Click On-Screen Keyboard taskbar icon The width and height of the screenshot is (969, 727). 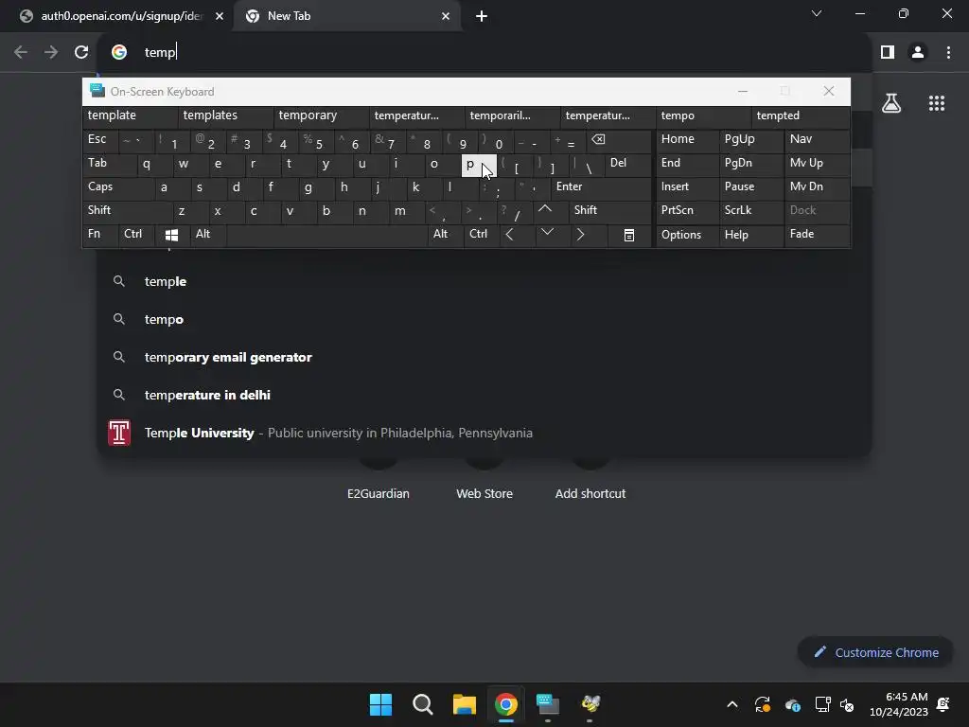point(548,704)
